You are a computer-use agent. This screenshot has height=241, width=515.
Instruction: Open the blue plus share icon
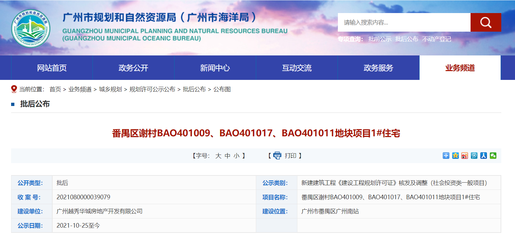(446, 156)
